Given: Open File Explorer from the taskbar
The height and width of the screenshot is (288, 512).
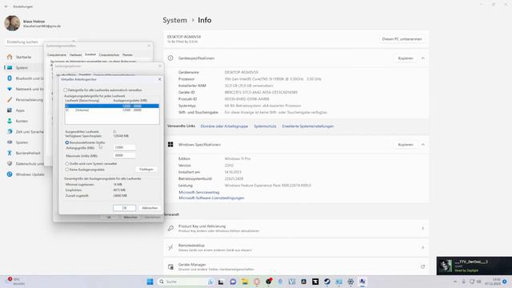Looking at the screenshot, I should click(245, 282).
